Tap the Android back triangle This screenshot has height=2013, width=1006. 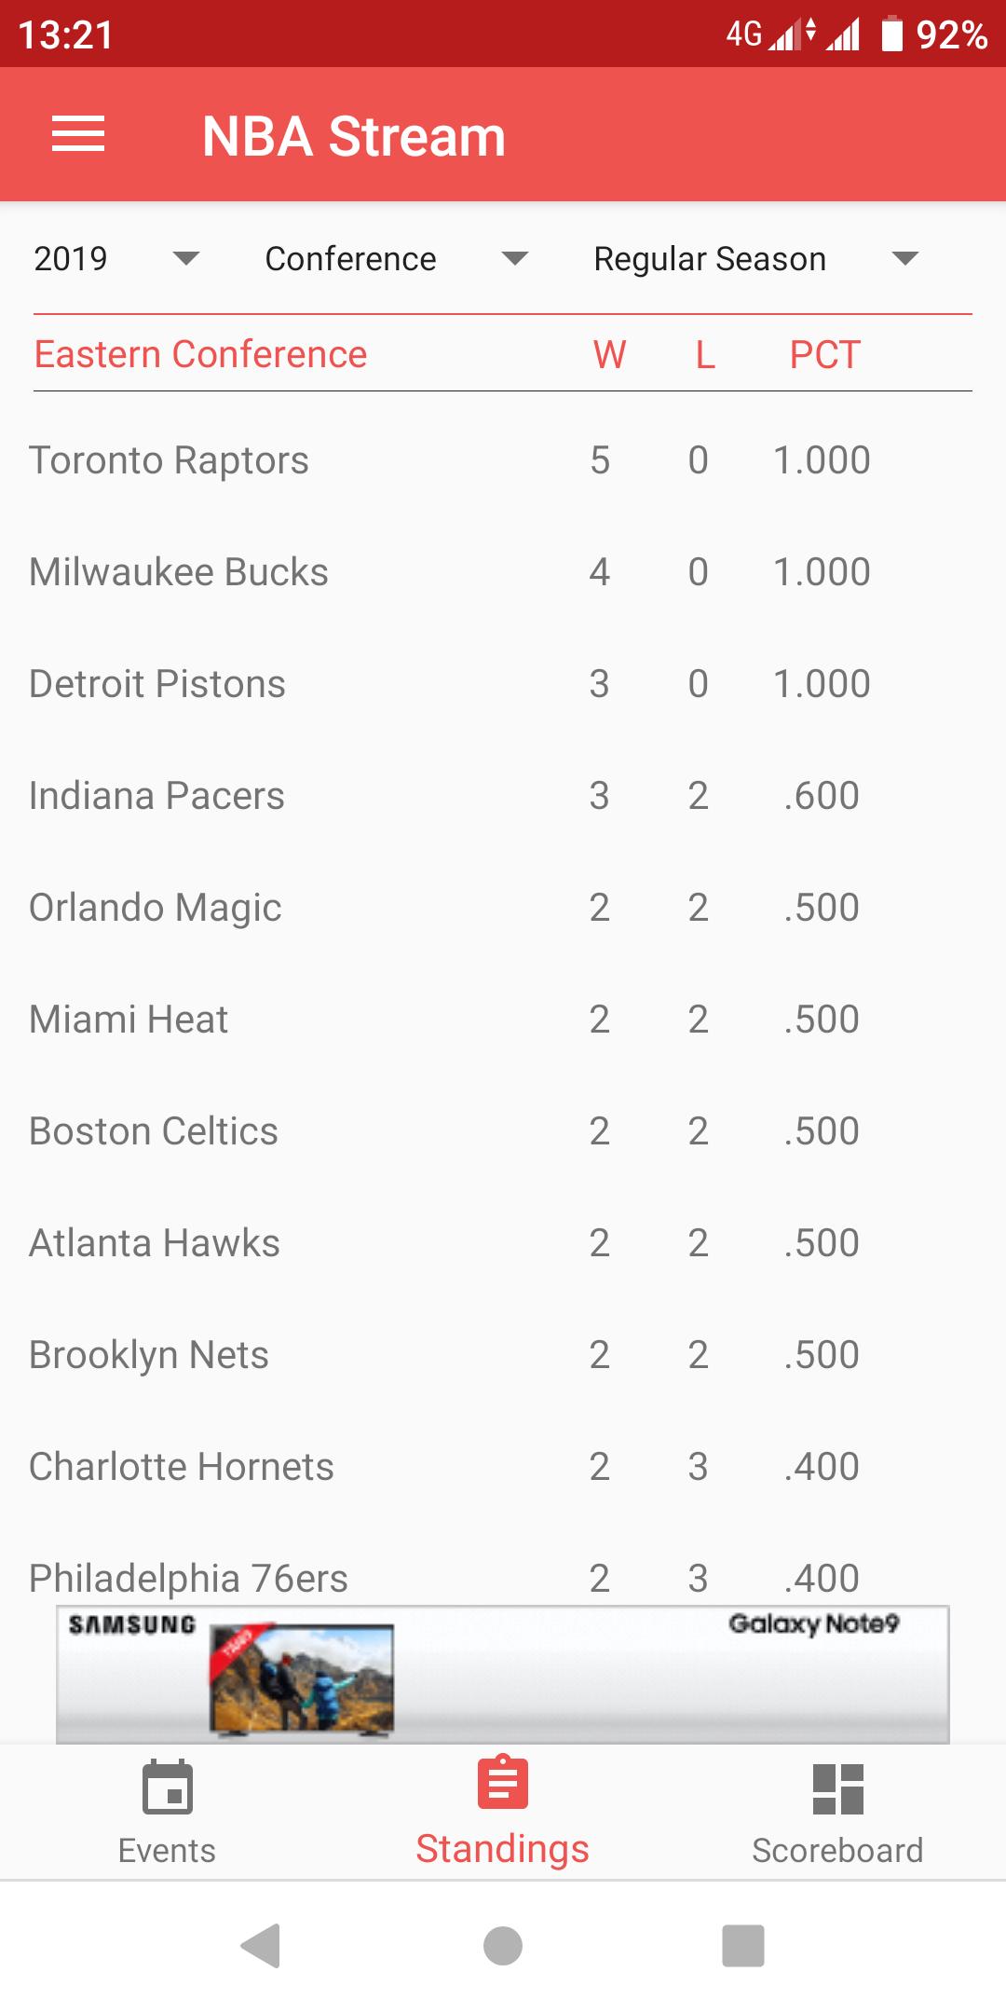pyautogui.click(x=262, y=1945)
